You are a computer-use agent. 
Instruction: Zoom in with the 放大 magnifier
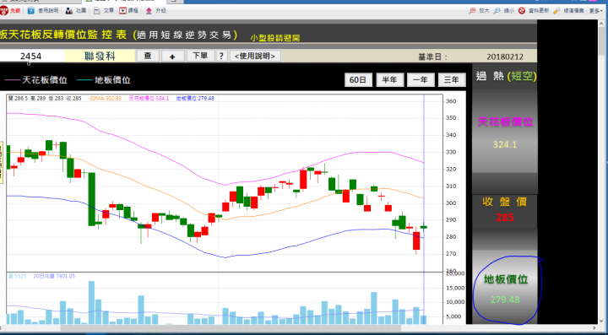pyautogui.click(x=480, y=11)
